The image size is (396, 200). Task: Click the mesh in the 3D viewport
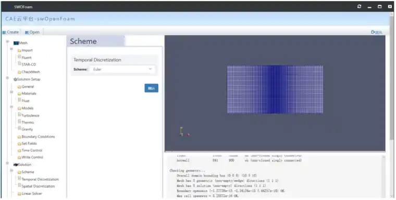pos(275,89)
